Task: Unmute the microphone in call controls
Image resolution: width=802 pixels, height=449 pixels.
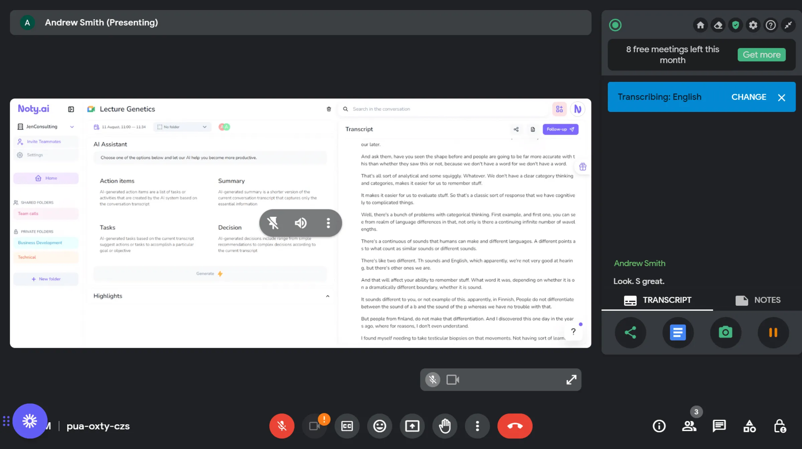Action: (x=282, y=426)
